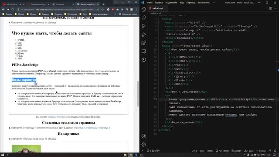The width and height of the screenshot is (279, 157).
Task: Open the Вид menu in VS Code
Action: coord(181,3)
